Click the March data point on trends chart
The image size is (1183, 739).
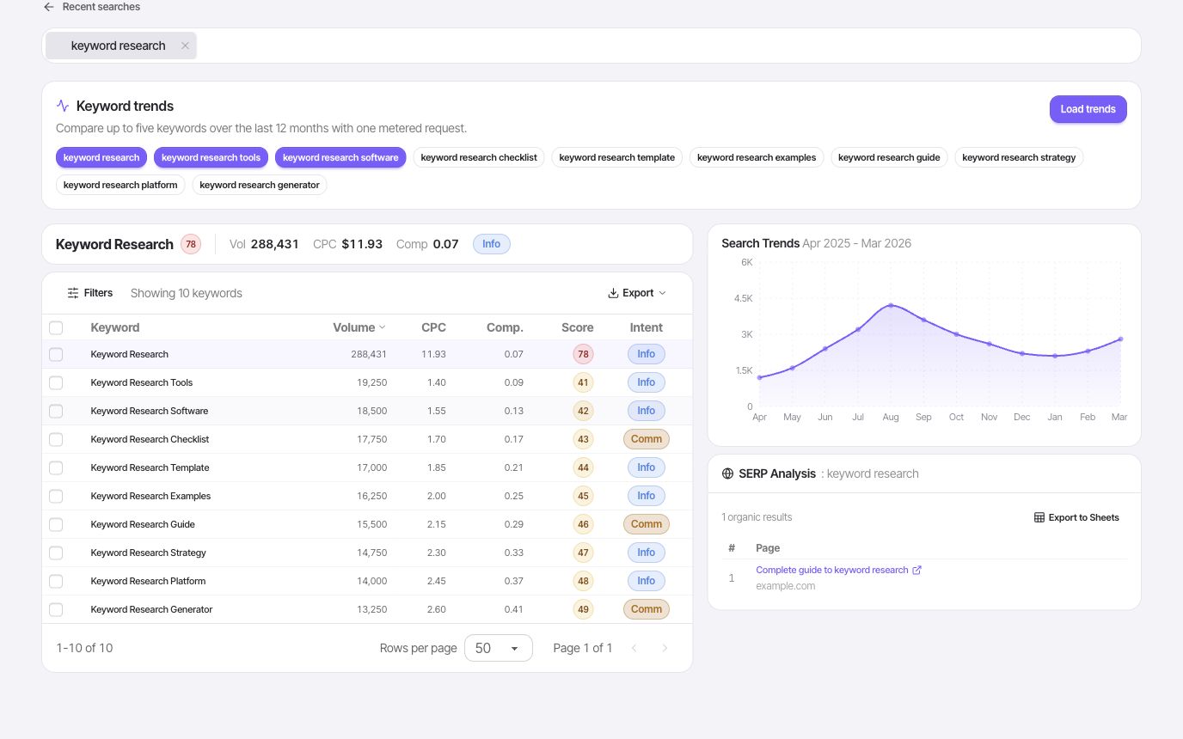point(1120,339)
